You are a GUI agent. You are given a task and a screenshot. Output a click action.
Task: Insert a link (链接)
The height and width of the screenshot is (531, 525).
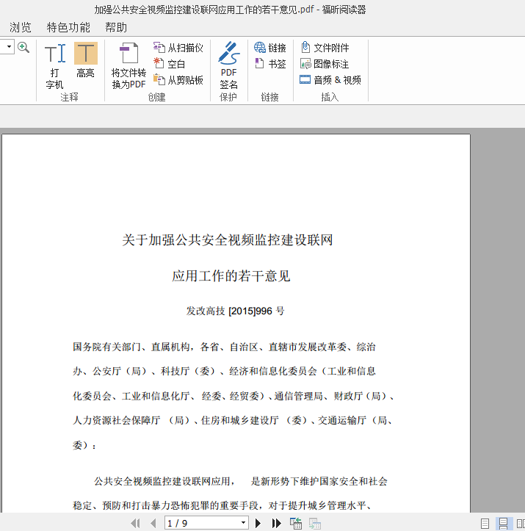tap(270, 48)
